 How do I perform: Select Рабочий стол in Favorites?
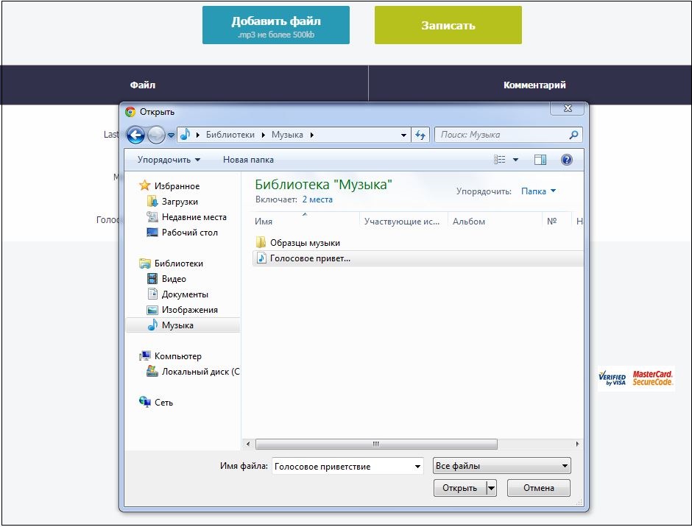point(189,233)
